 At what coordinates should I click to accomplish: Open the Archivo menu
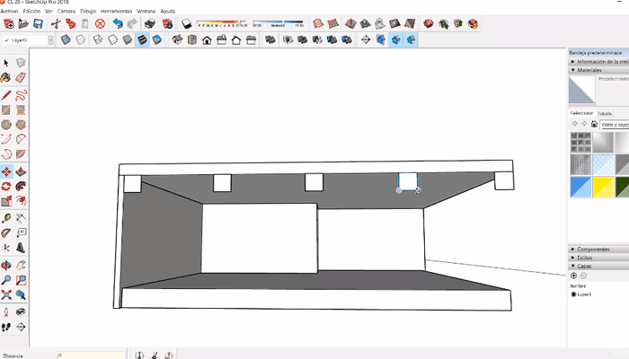click(9, 11)
